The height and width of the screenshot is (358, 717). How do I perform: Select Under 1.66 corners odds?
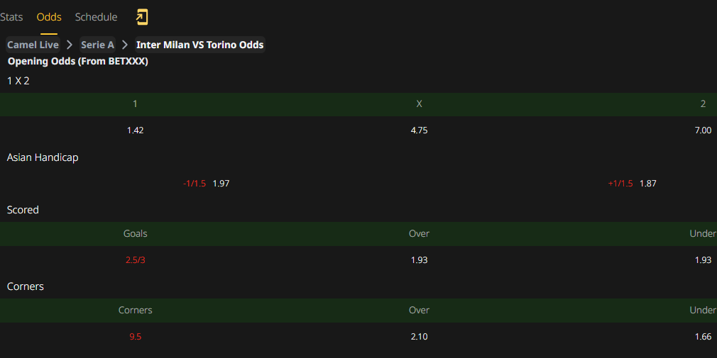point(703,337)
